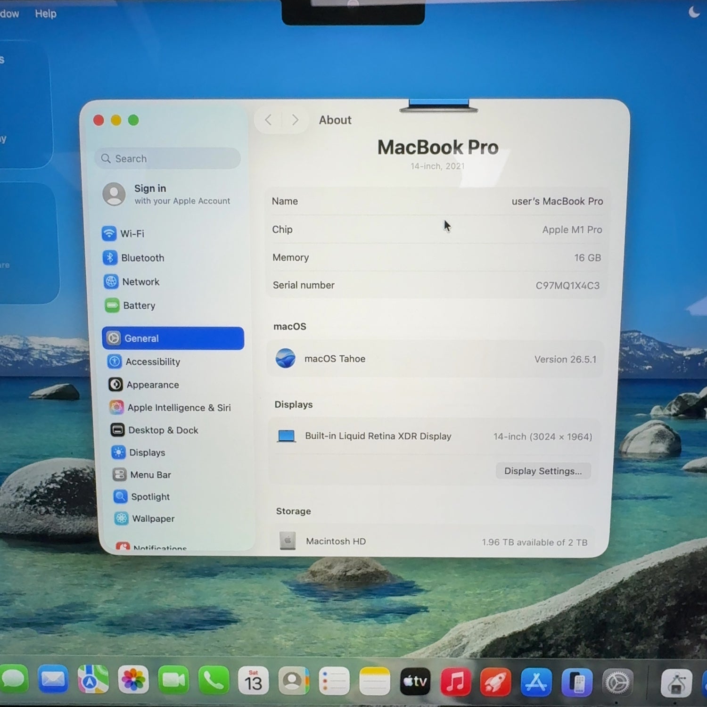Go forward with the right chevron button
707x707 pixels.
pyautogui.click(x=295, y=120)
